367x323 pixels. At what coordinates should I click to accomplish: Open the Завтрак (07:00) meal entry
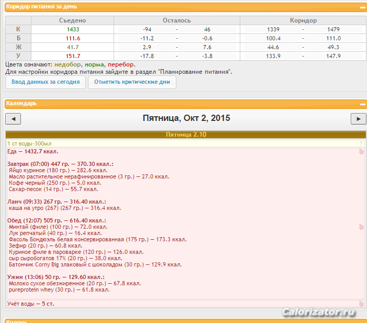point(60,164)
